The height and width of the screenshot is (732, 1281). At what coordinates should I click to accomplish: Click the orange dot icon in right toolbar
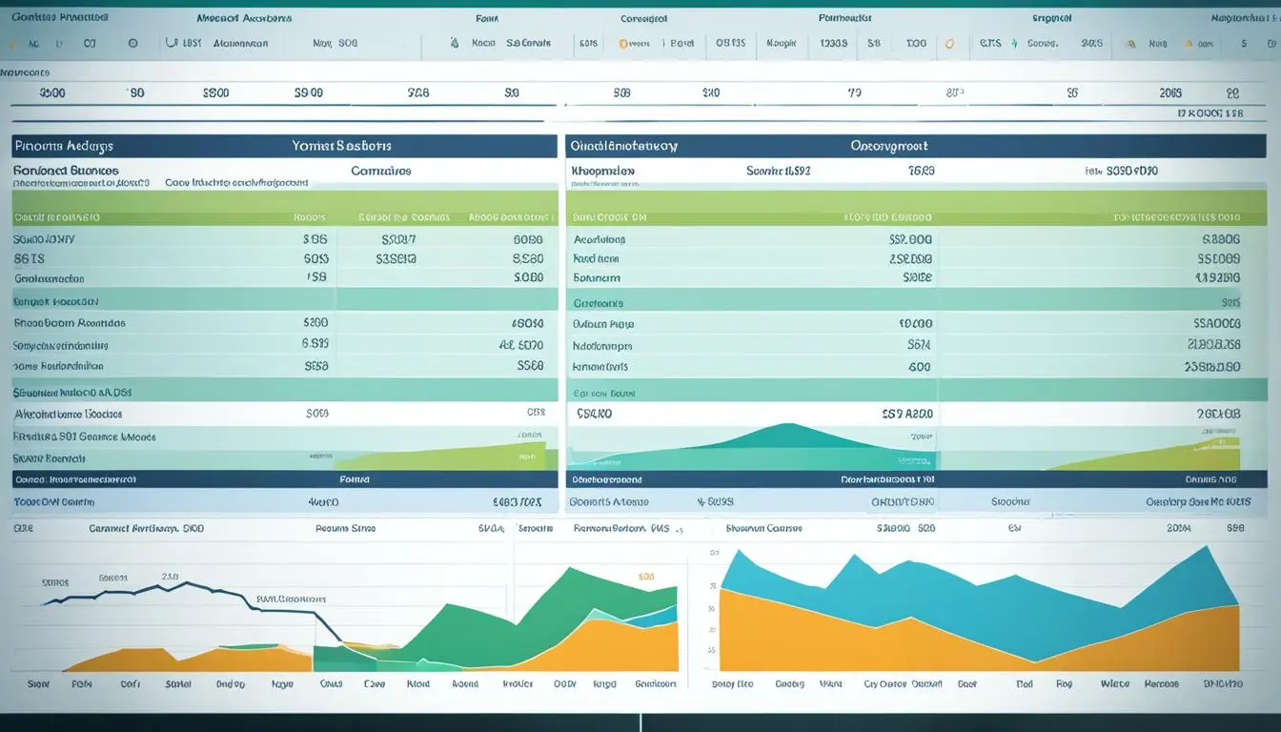tap(1188, 43)
